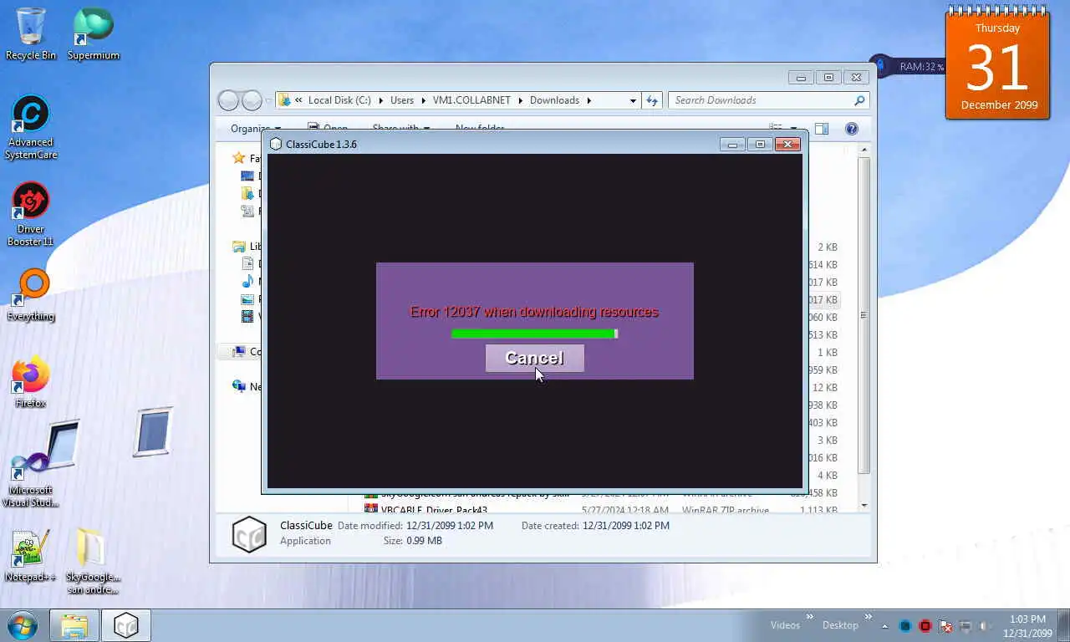Viewport: 1070px width, 642px height.
Task: Launch Firefox from the desktop
Action: tap(31, 382)
